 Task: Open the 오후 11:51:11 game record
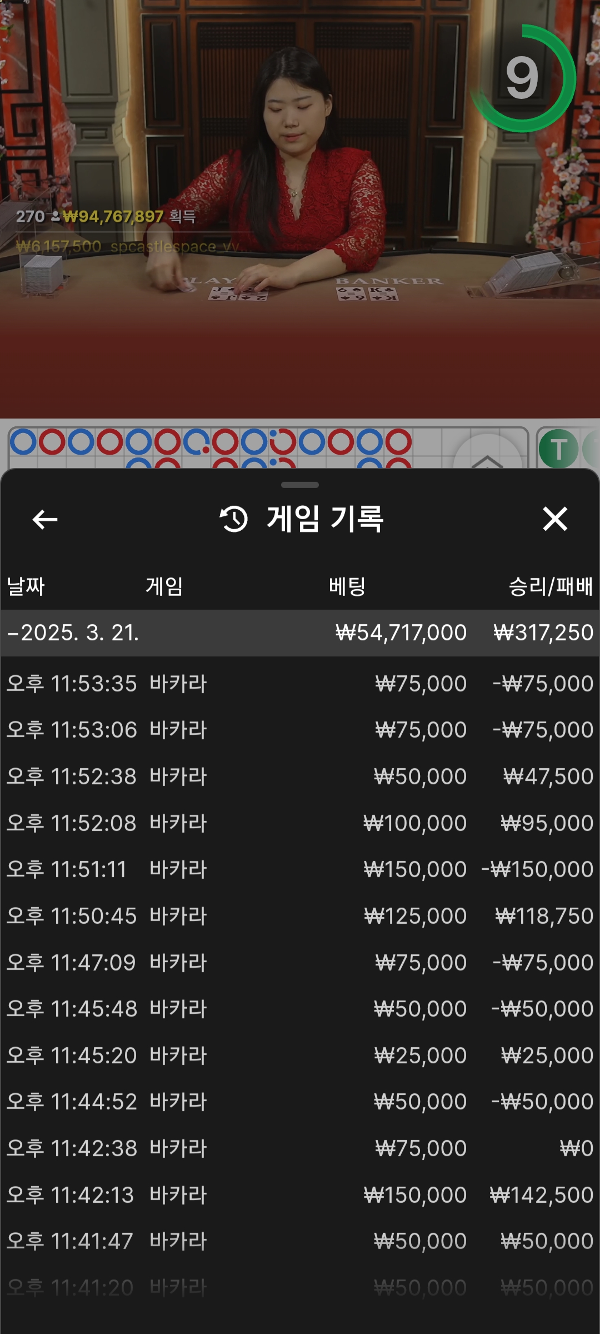tap(300, 869)
